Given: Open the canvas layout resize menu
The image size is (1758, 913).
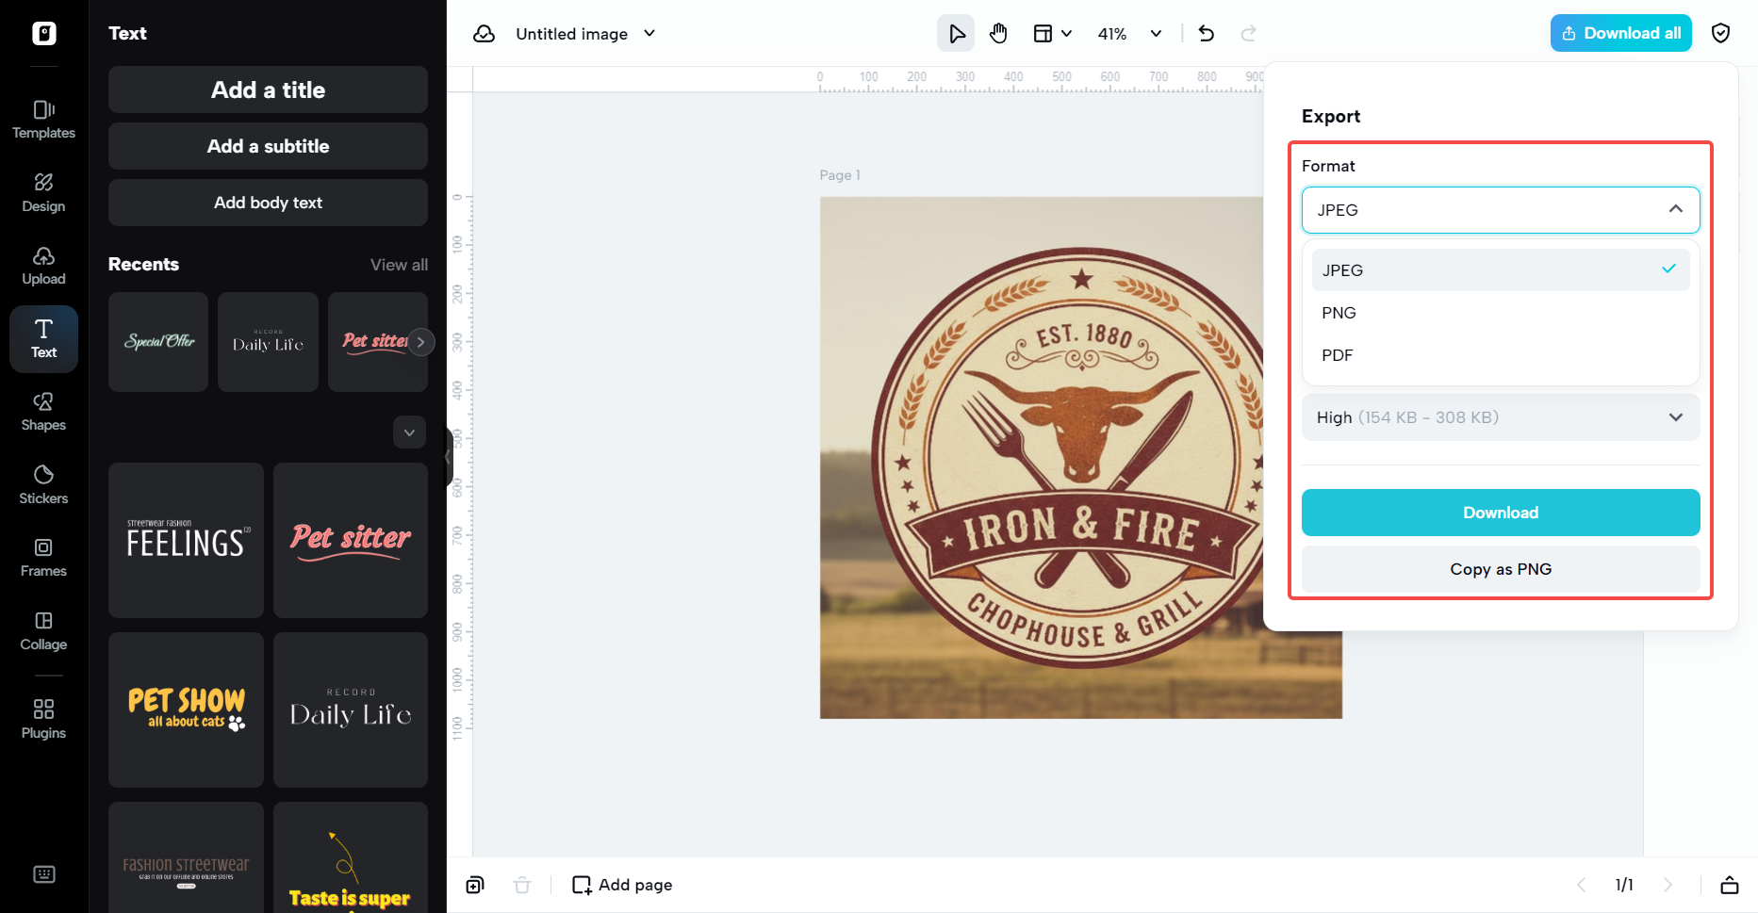Looking at the screenshot, I should (1052, 34).
